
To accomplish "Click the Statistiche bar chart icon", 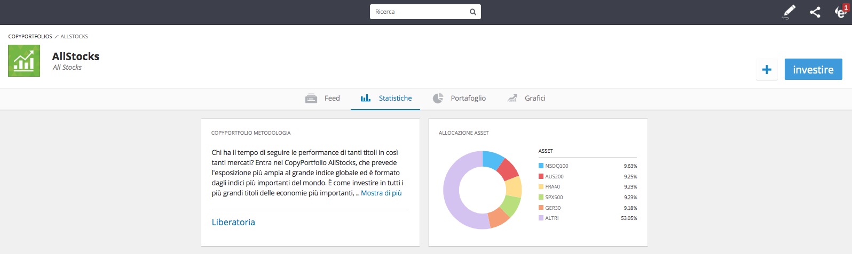I will (x=366, y=99).
